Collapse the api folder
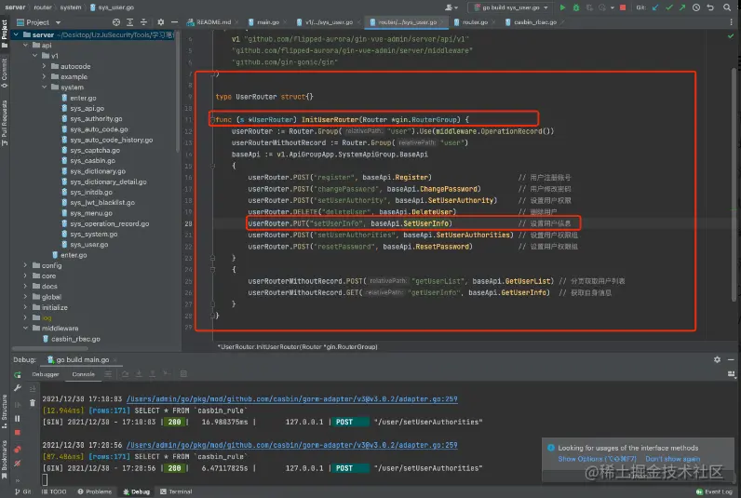 25,45
